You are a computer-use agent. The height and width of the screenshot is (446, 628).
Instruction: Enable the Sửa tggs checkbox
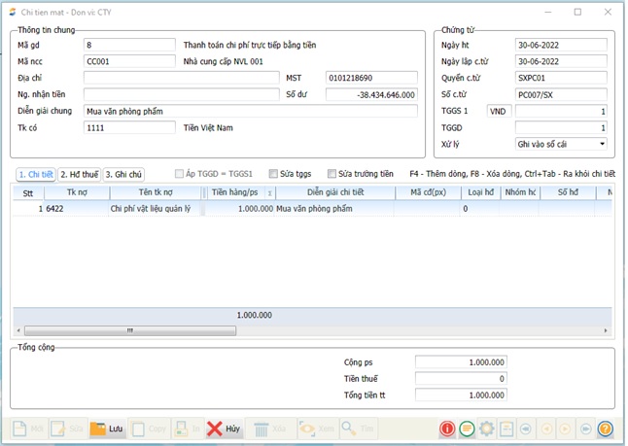pos(274,174)
